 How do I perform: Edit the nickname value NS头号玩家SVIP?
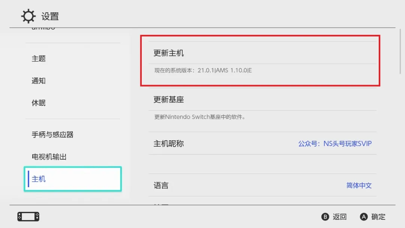coord(335,144)
